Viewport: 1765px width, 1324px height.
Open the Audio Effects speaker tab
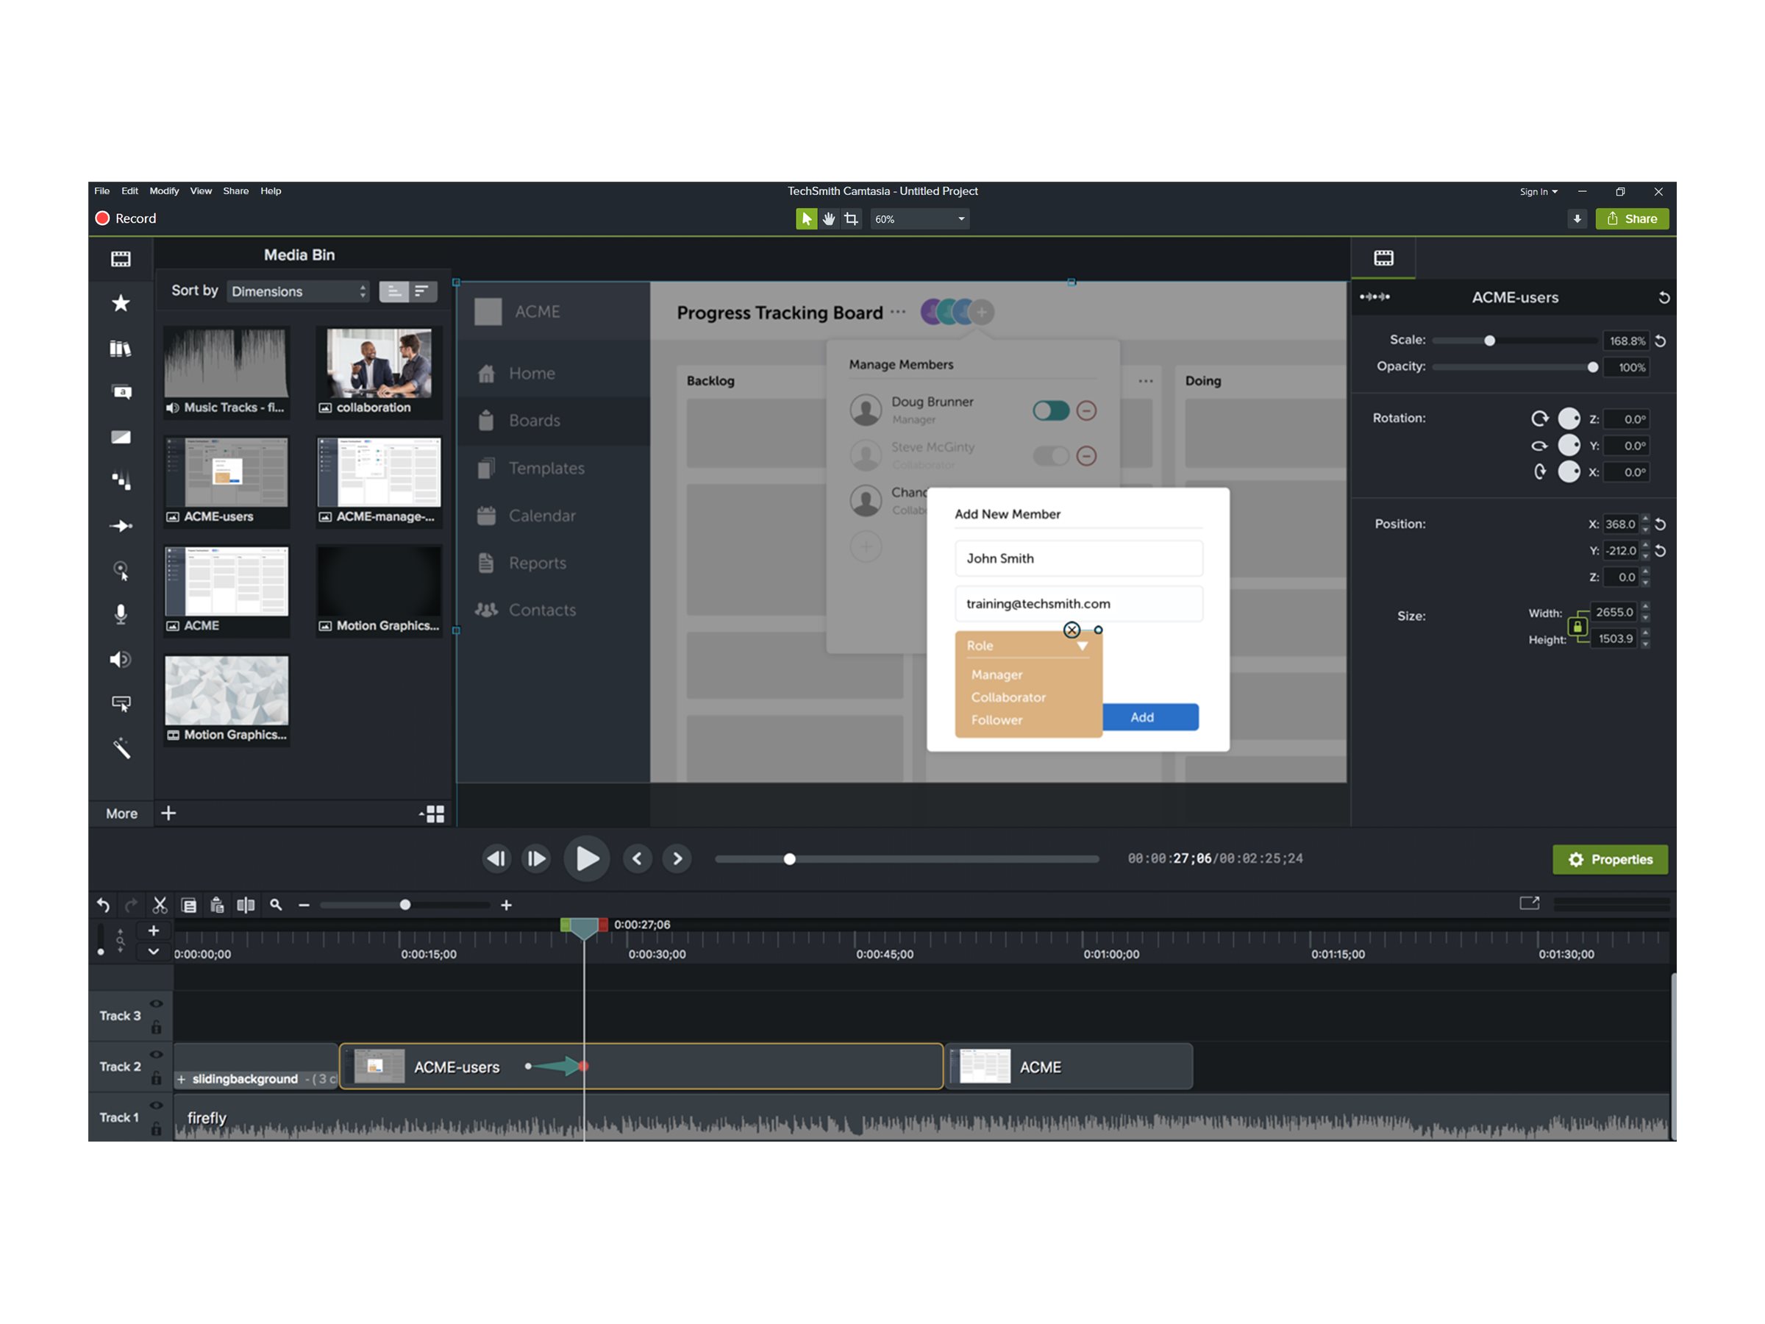point(121,659)
